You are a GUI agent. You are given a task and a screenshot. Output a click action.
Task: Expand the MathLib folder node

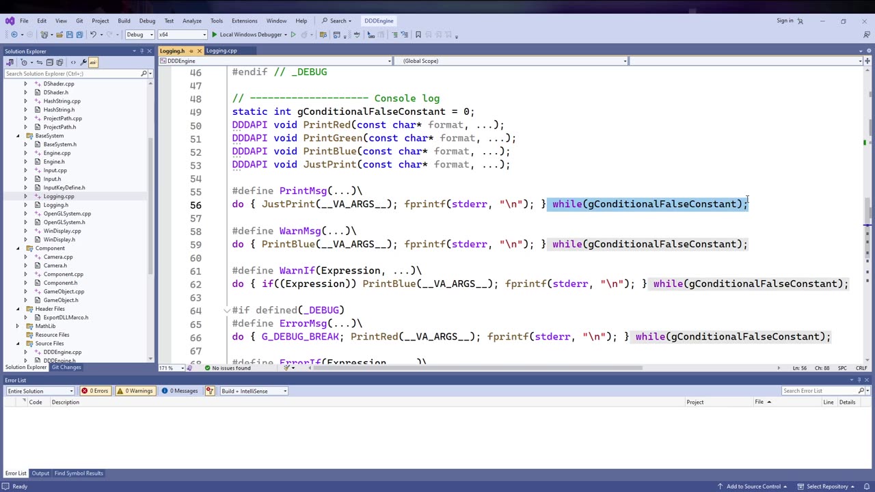[x=18, y=326]
